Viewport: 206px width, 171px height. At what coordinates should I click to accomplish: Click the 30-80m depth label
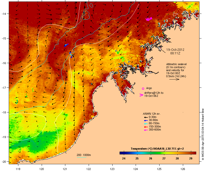[x=153, y=120]
